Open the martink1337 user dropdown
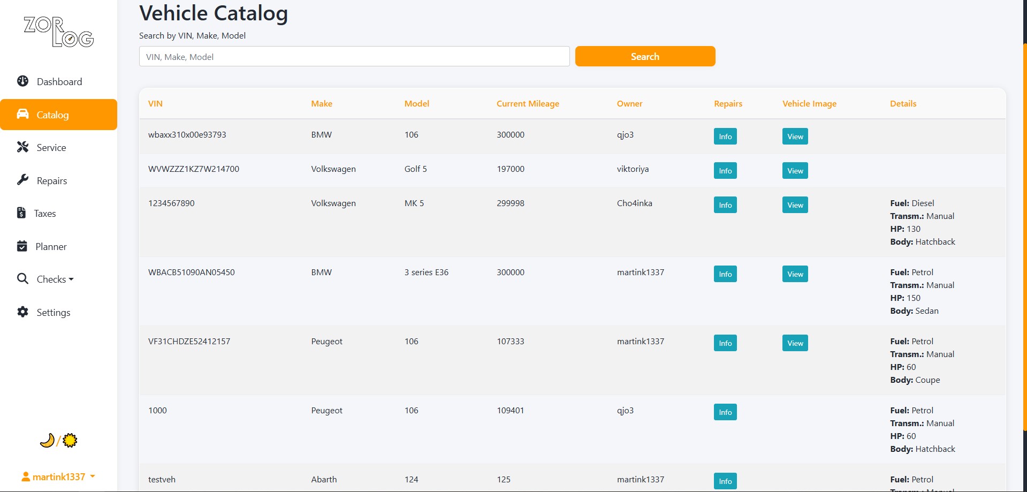 [58, 476]
